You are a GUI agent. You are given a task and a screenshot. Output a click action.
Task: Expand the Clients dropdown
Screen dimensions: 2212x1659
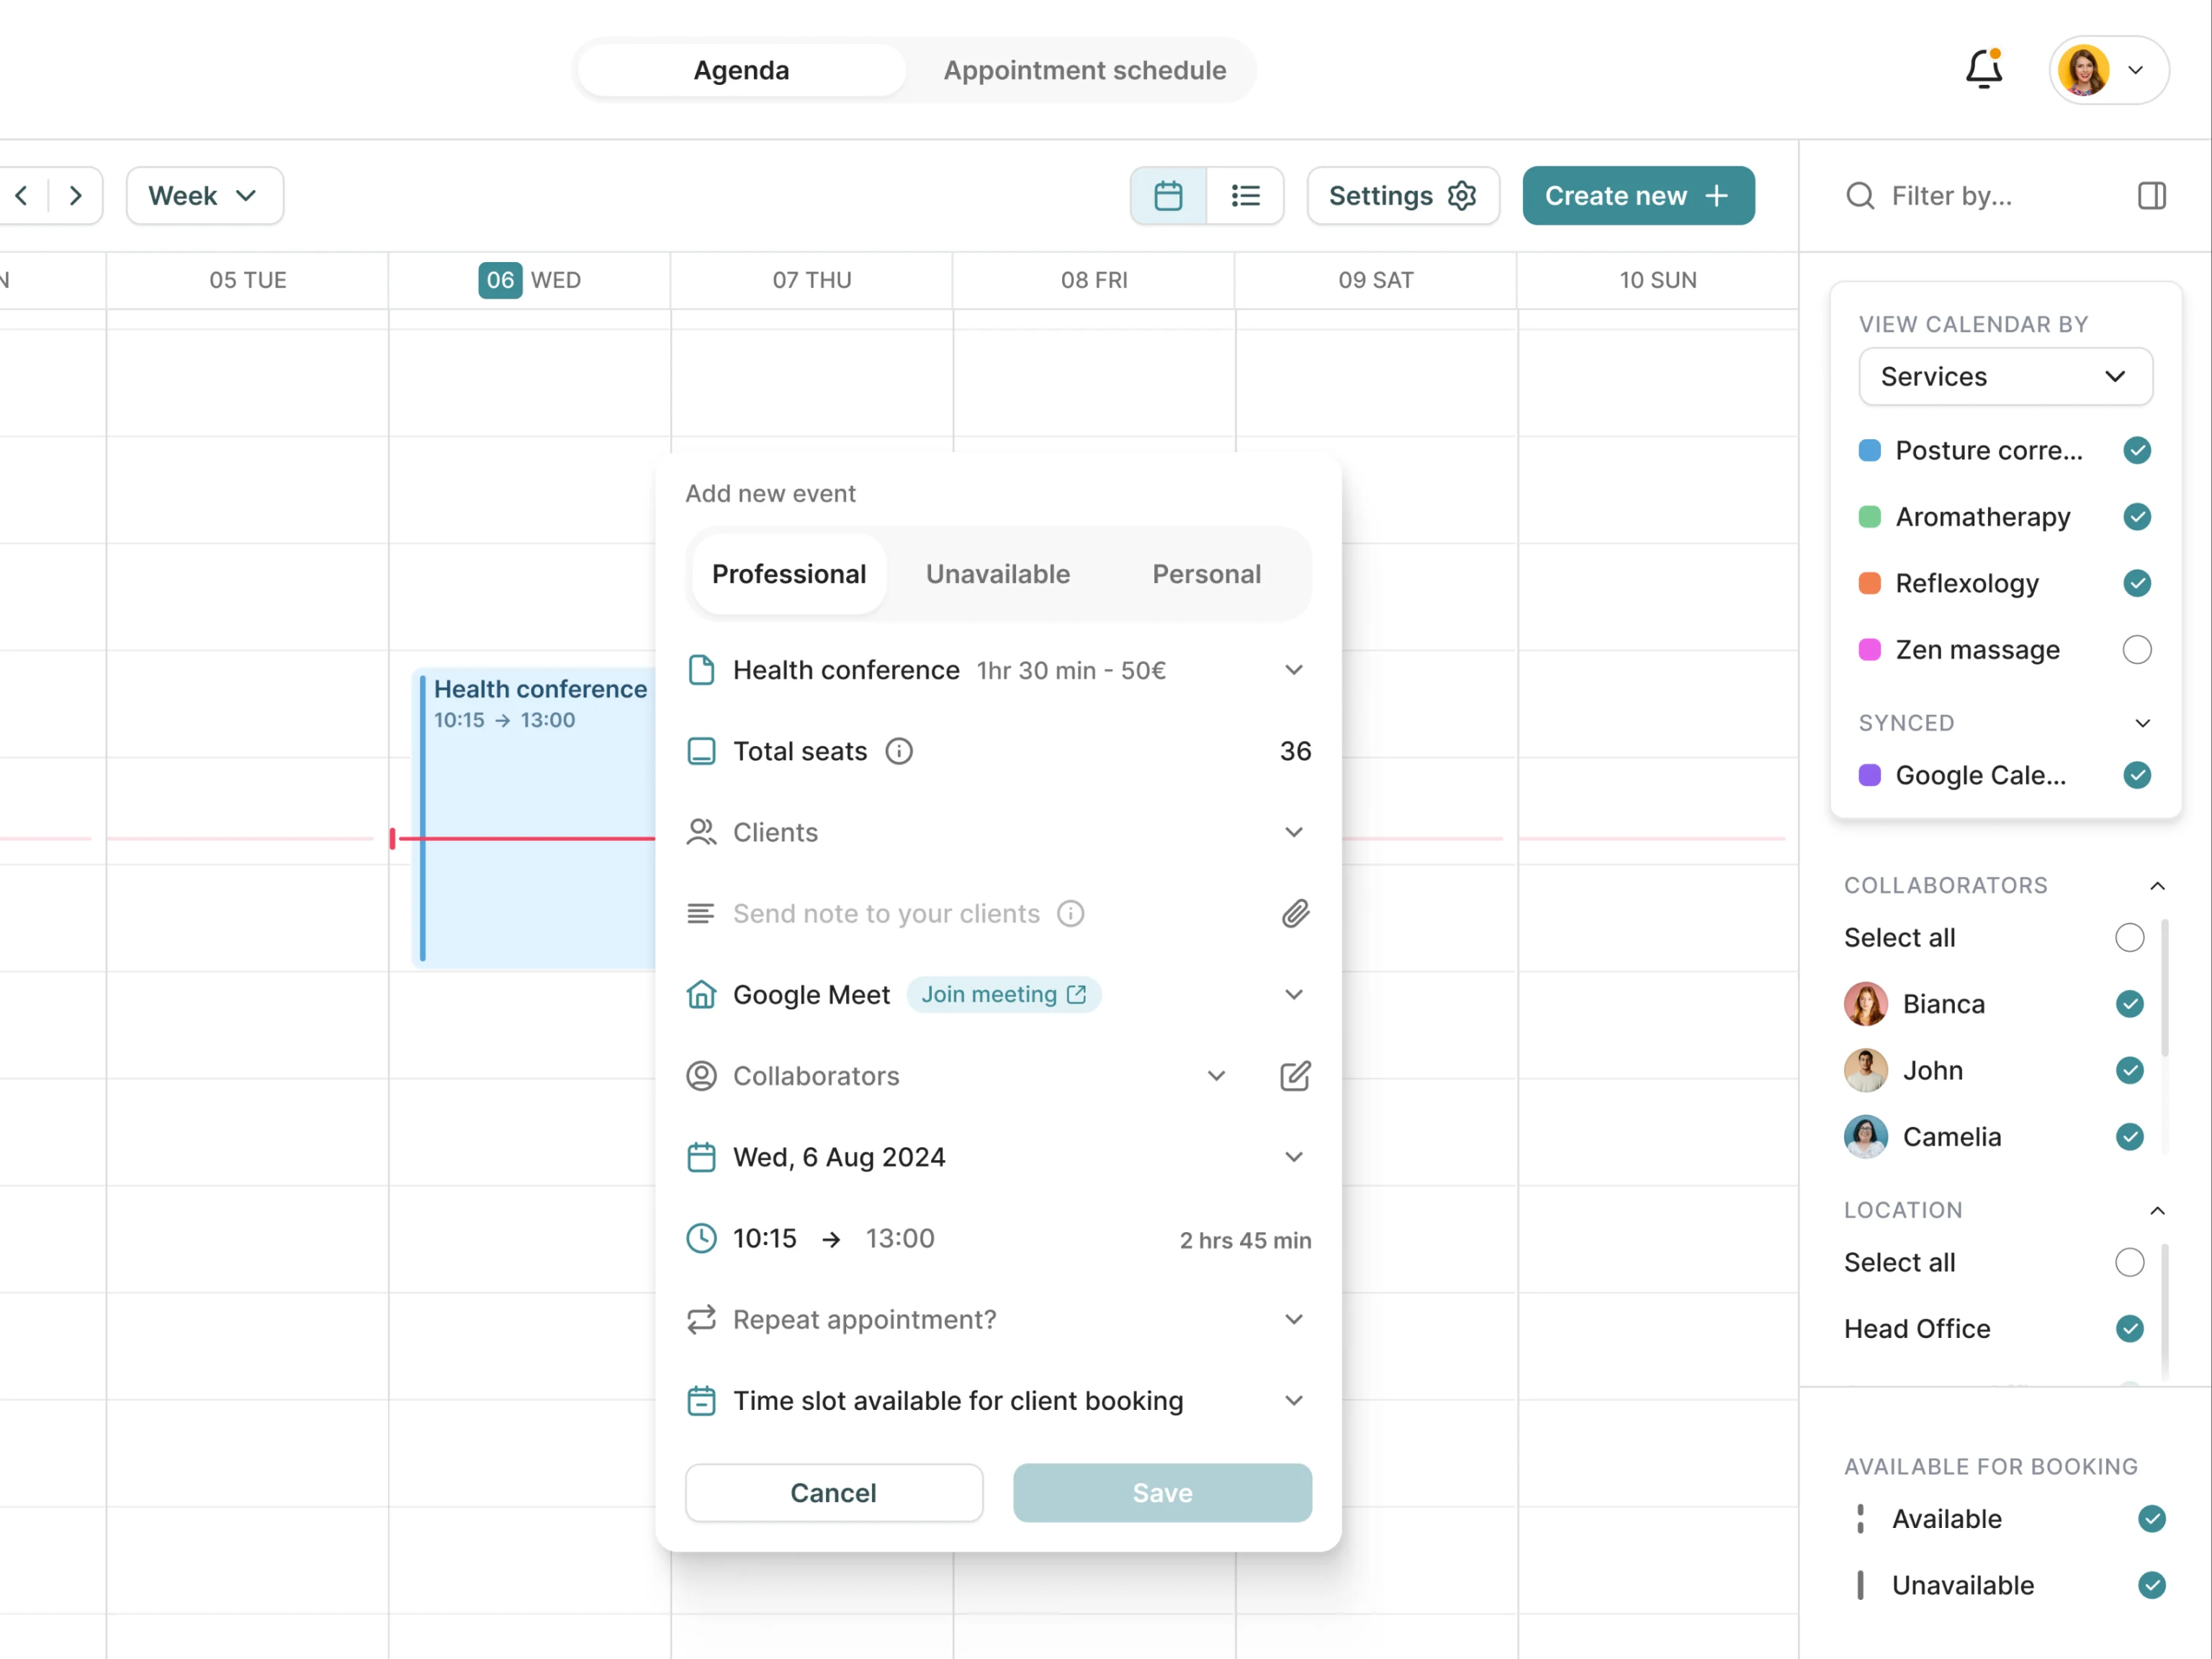point(1294,832)
